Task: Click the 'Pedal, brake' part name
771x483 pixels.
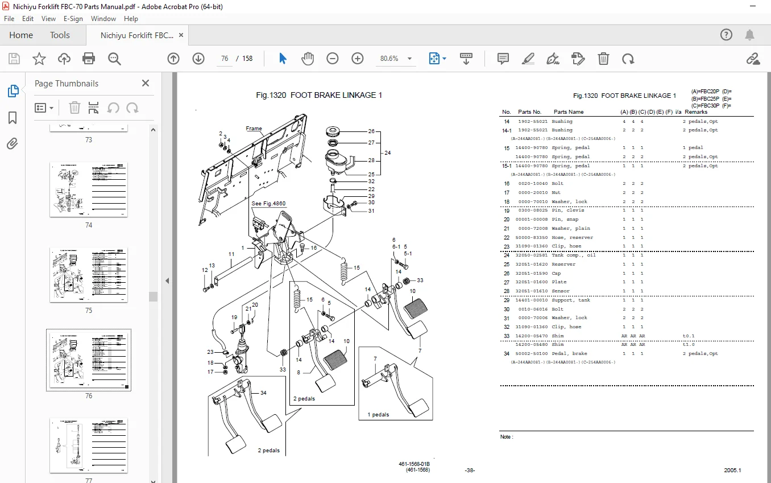Action: tap(571, 354)
